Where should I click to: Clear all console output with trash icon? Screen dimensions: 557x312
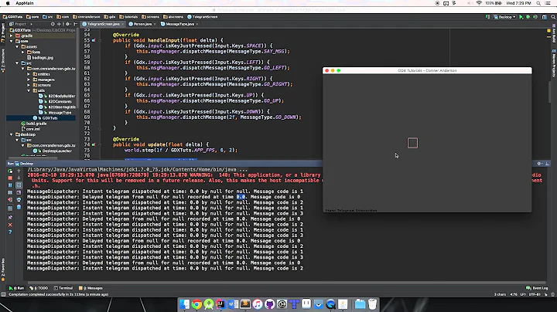coord(19,207)
